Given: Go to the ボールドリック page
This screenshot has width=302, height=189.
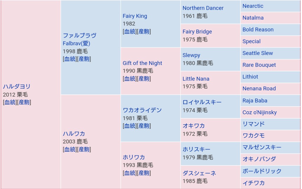Looking at the screenshot, I should click(262, 171).
